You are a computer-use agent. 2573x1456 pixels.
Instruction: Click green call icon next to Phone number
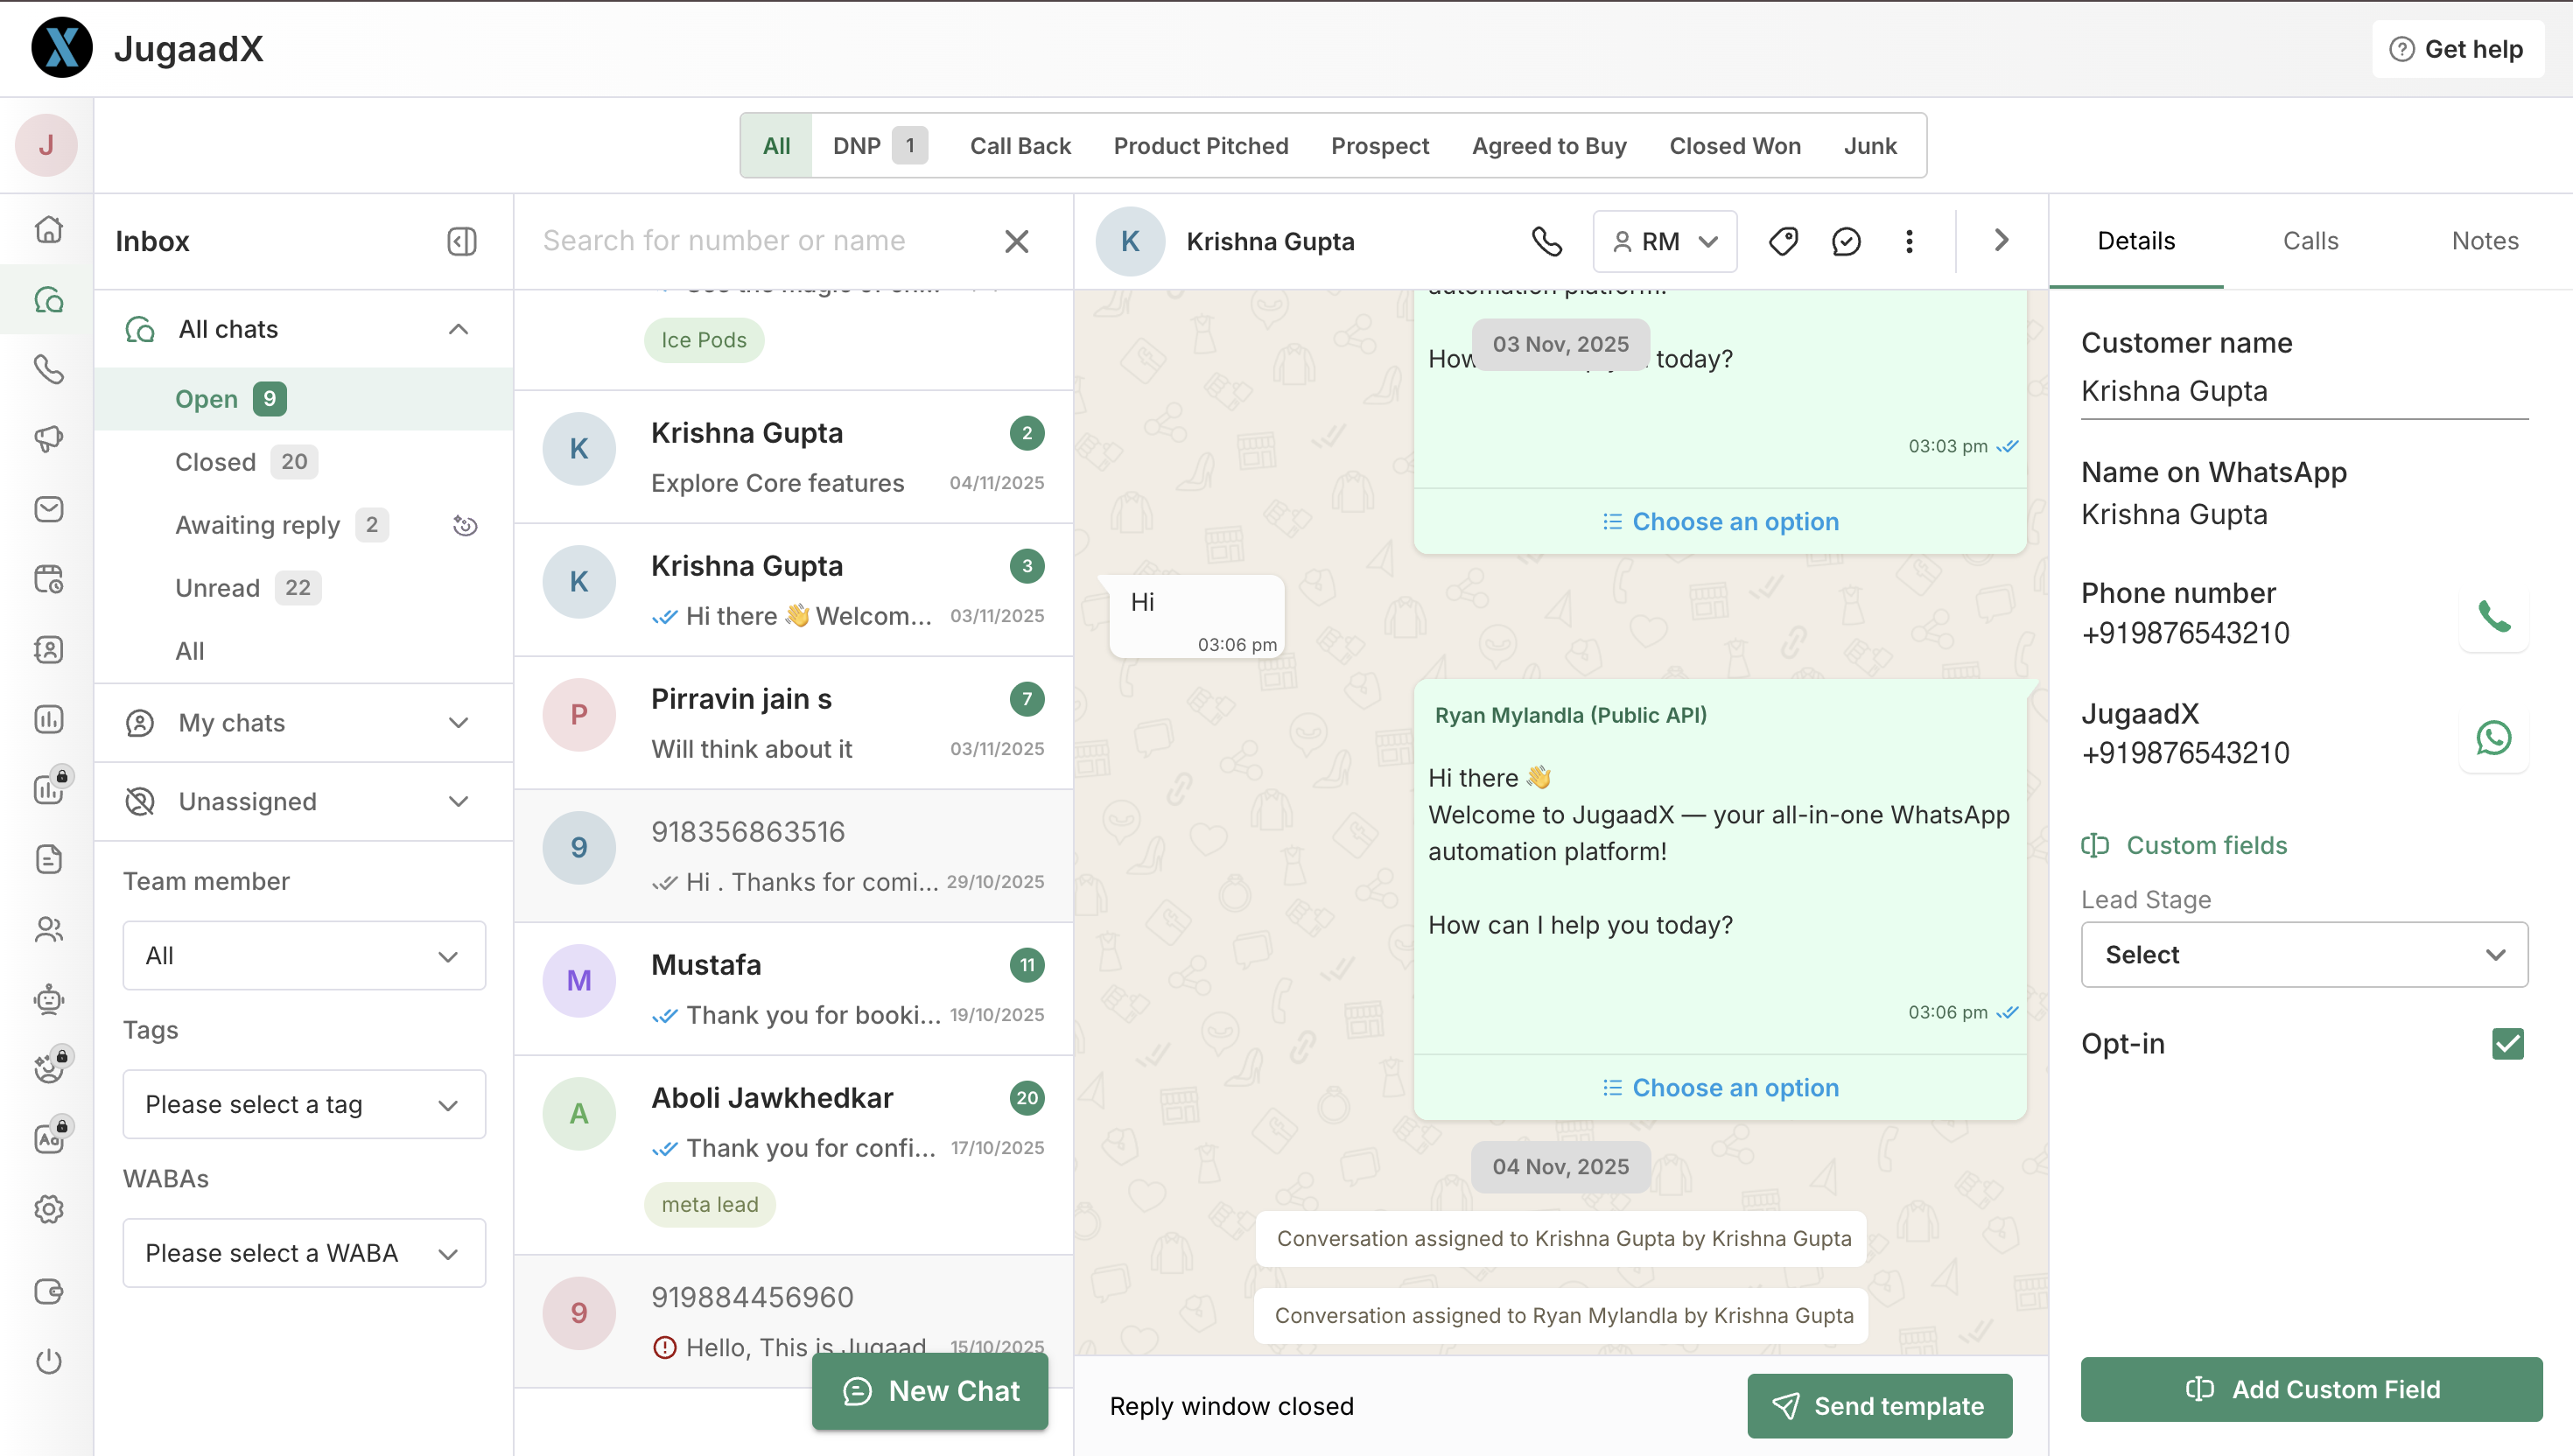[2493, 617]
